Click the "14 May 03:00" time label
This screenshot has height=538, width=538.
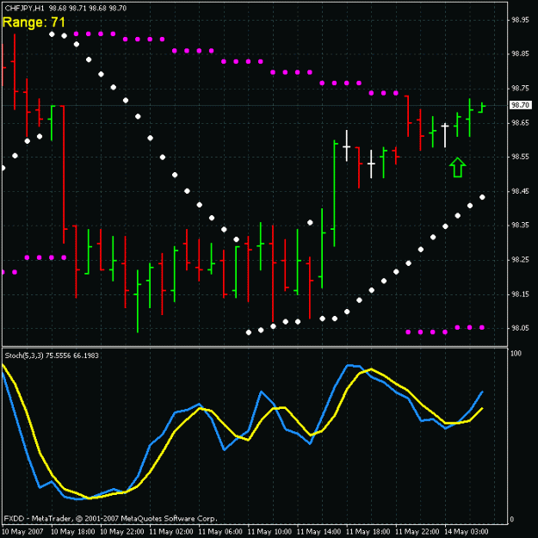click(x=467, y=532)
